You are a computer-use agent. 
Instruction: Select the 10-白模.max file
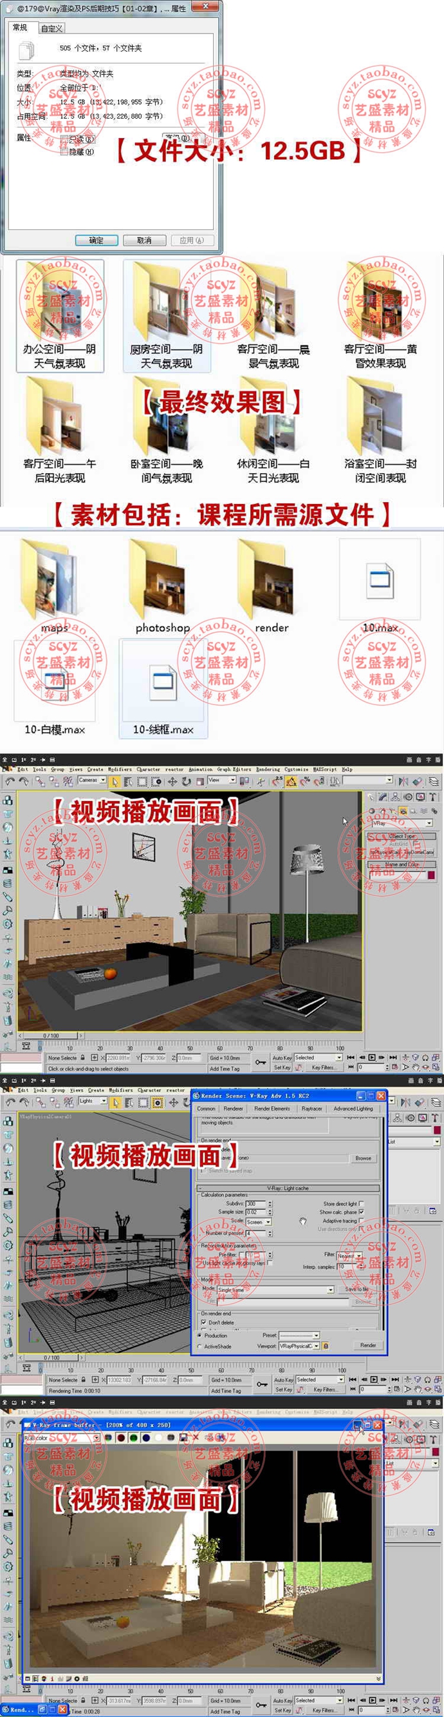pyautogui.click(x=55, y=688)
